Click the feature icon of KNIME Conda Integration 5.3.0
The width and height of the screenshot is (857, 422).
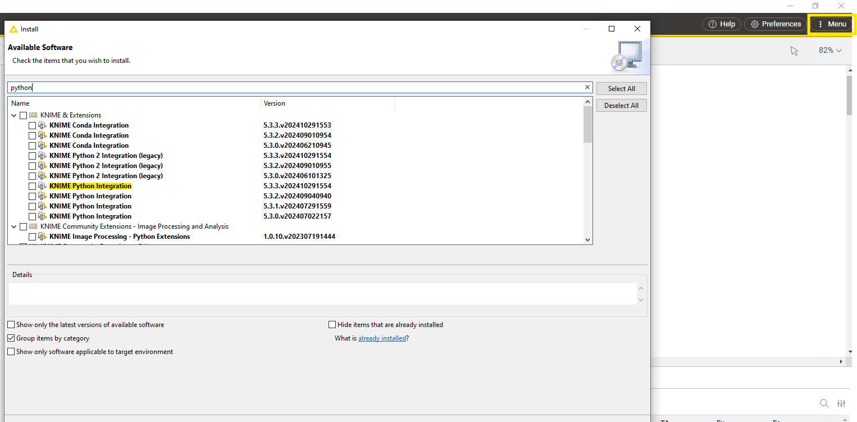pos(42,146)
